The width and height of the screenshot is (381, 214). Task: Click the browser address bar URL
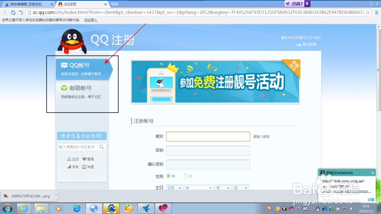[198, 13]
